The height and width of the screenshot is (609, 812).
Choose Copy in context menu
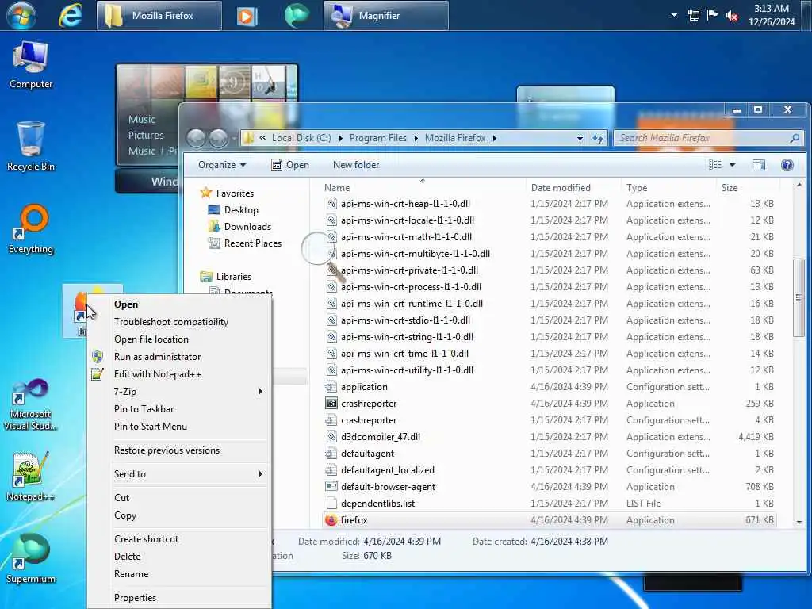179,515
